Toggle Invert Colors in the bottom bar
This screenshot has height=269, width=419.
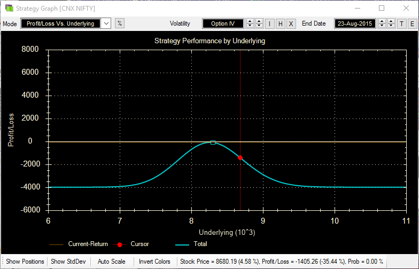pyautogui.click(x=154, y=262)
